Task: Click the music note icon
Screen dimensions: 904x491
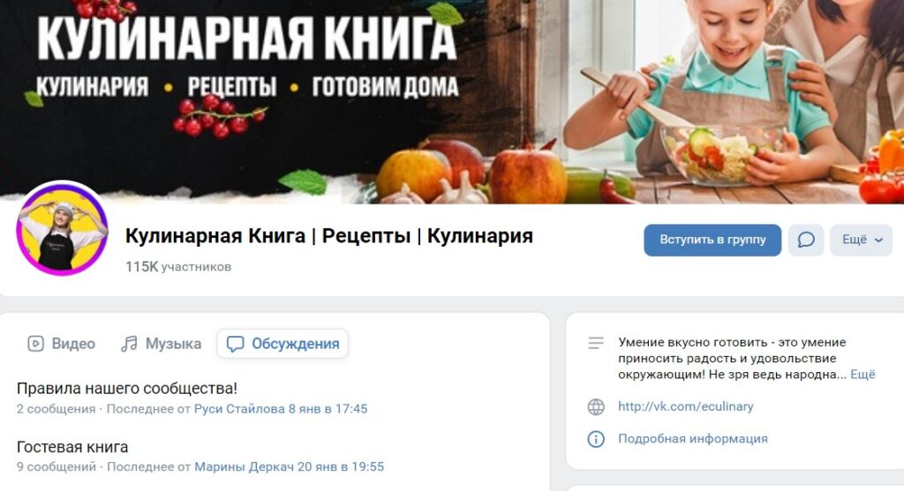Action: [x=129, y=344]
